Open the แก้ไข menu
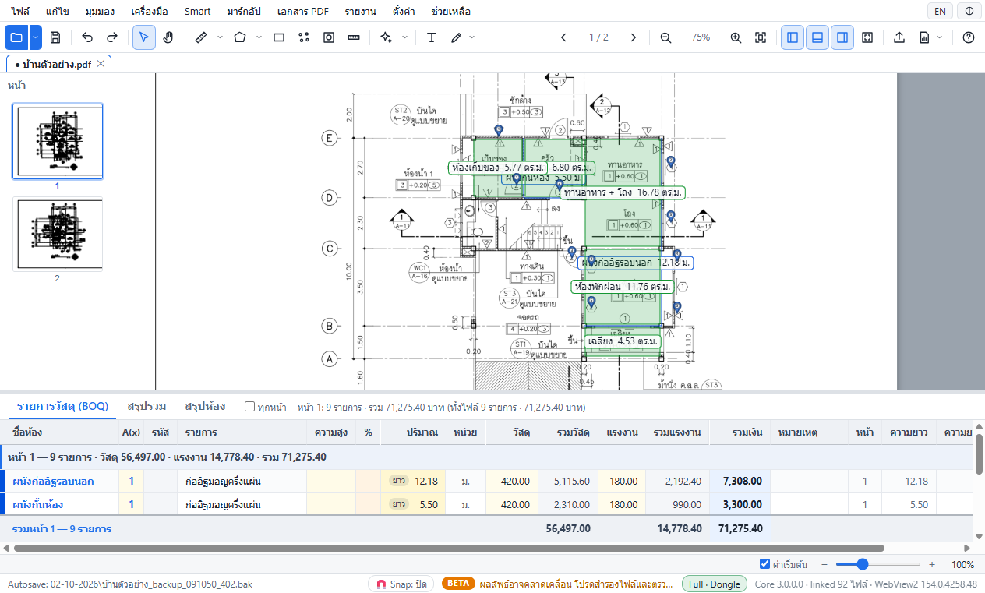This screenshot has width=985, height=593. tap(56, 12)
